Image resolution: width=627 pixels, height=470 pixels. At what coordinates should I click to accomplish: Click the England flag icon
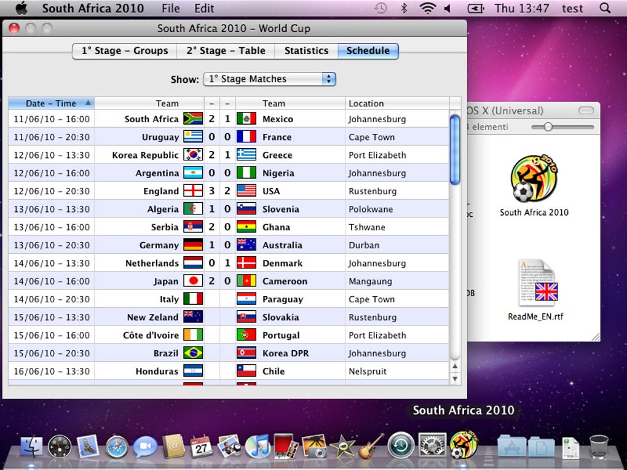click(193, 190)
